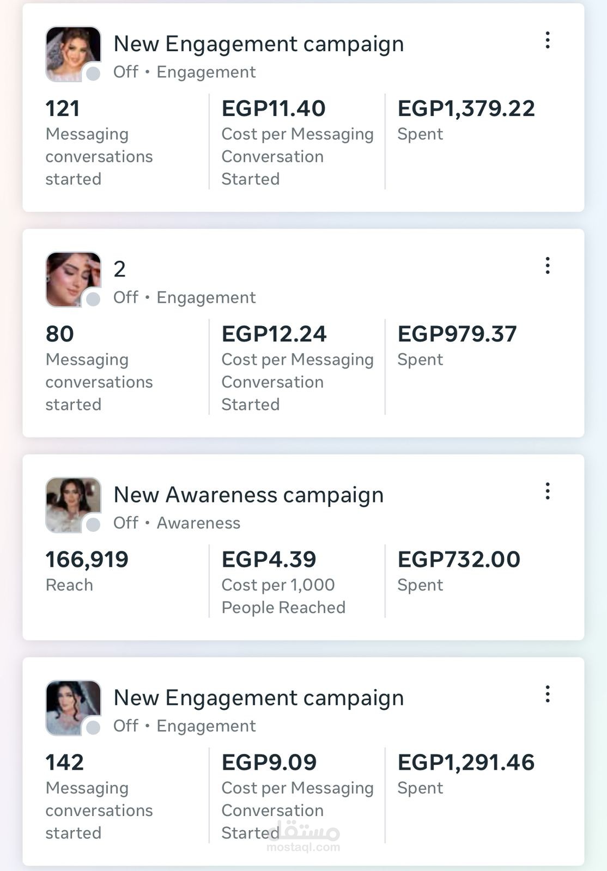Select the 166,919 Reach metric

(87, 560)
